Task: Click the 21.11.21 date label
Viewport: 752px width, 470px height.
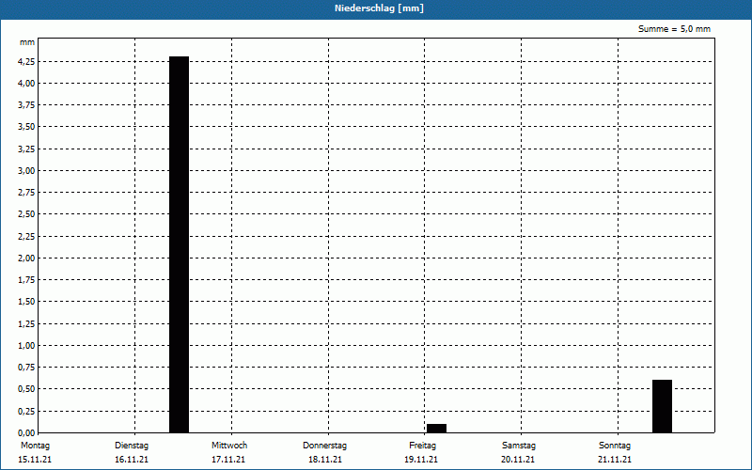Action: [615, 460]
